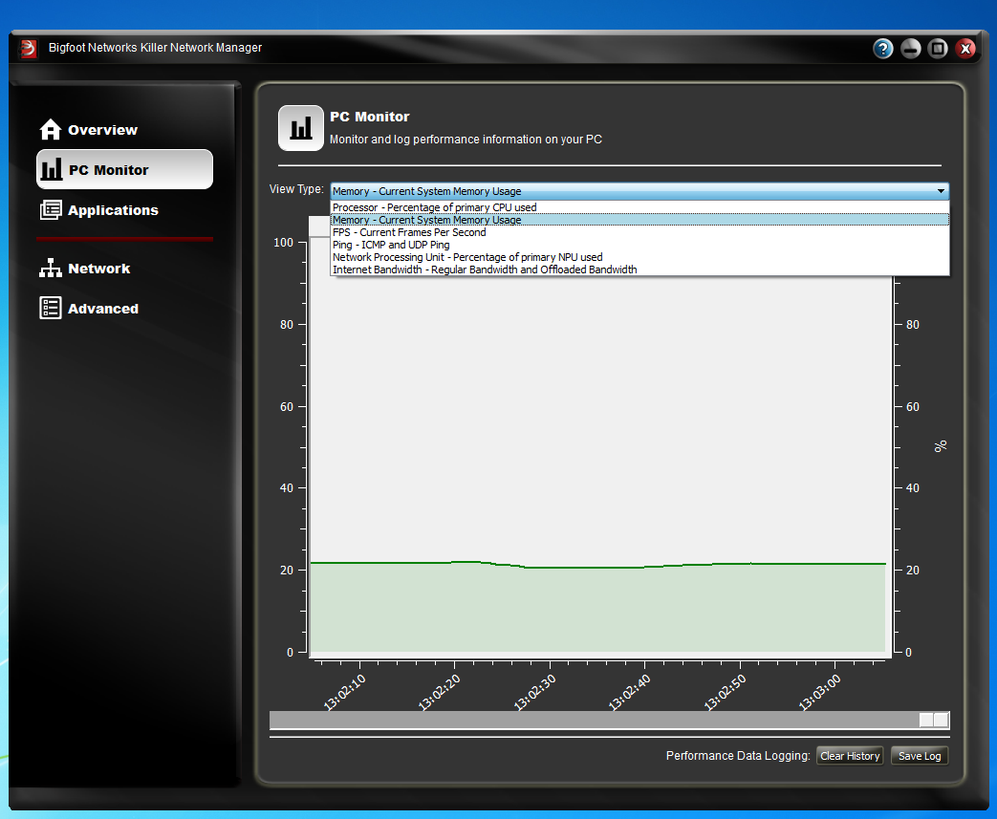Go to the Overview section label
The height and width of the screenshot is (819, 997).
click(102, 130)
